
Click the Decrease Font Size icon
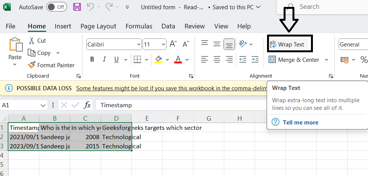(x=186, y=44)
